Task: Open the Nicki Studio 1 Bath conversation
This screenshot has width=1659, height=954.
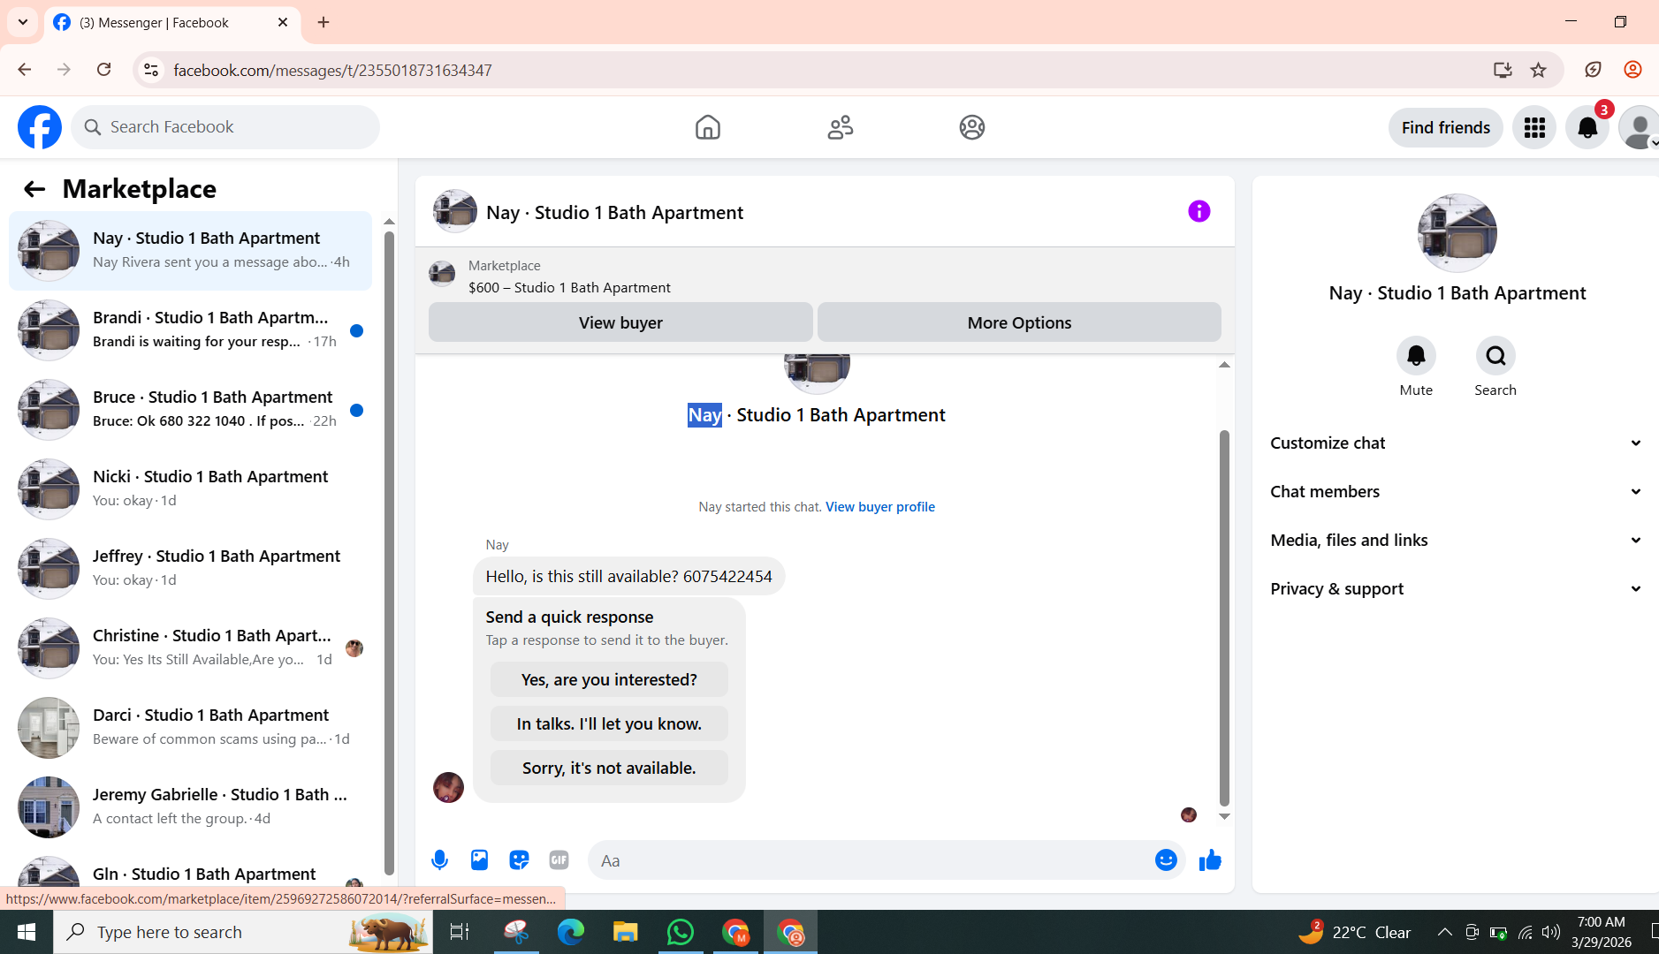Action: click(x=190, y=489)
